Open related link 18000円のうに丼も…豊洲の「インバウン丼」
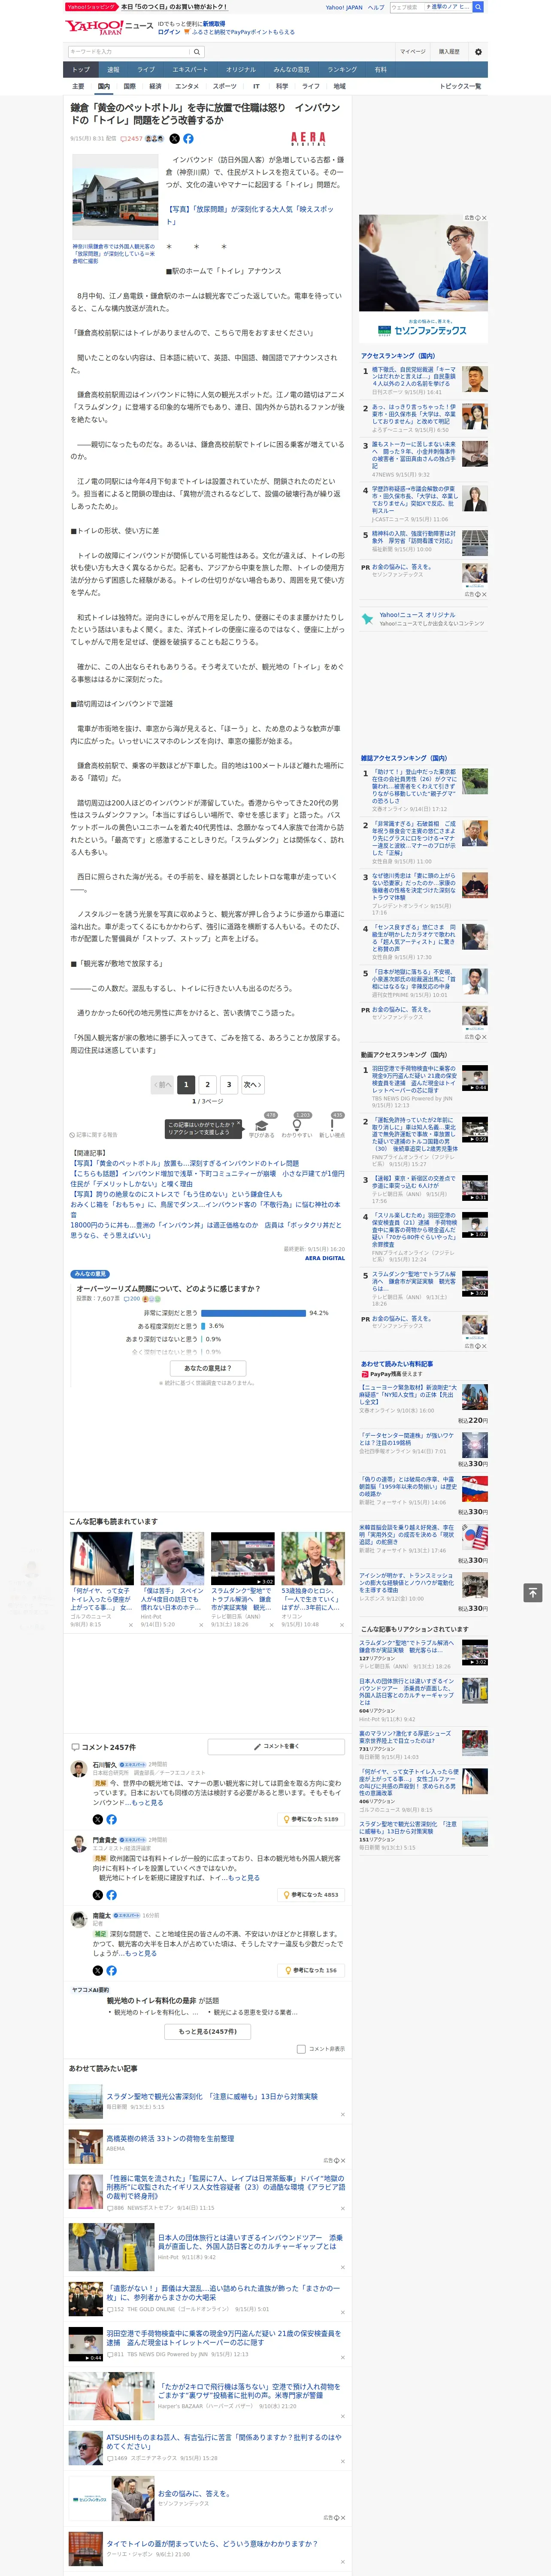Image resolution: width=551 pixels, height=2576 pixels. 206,1230
